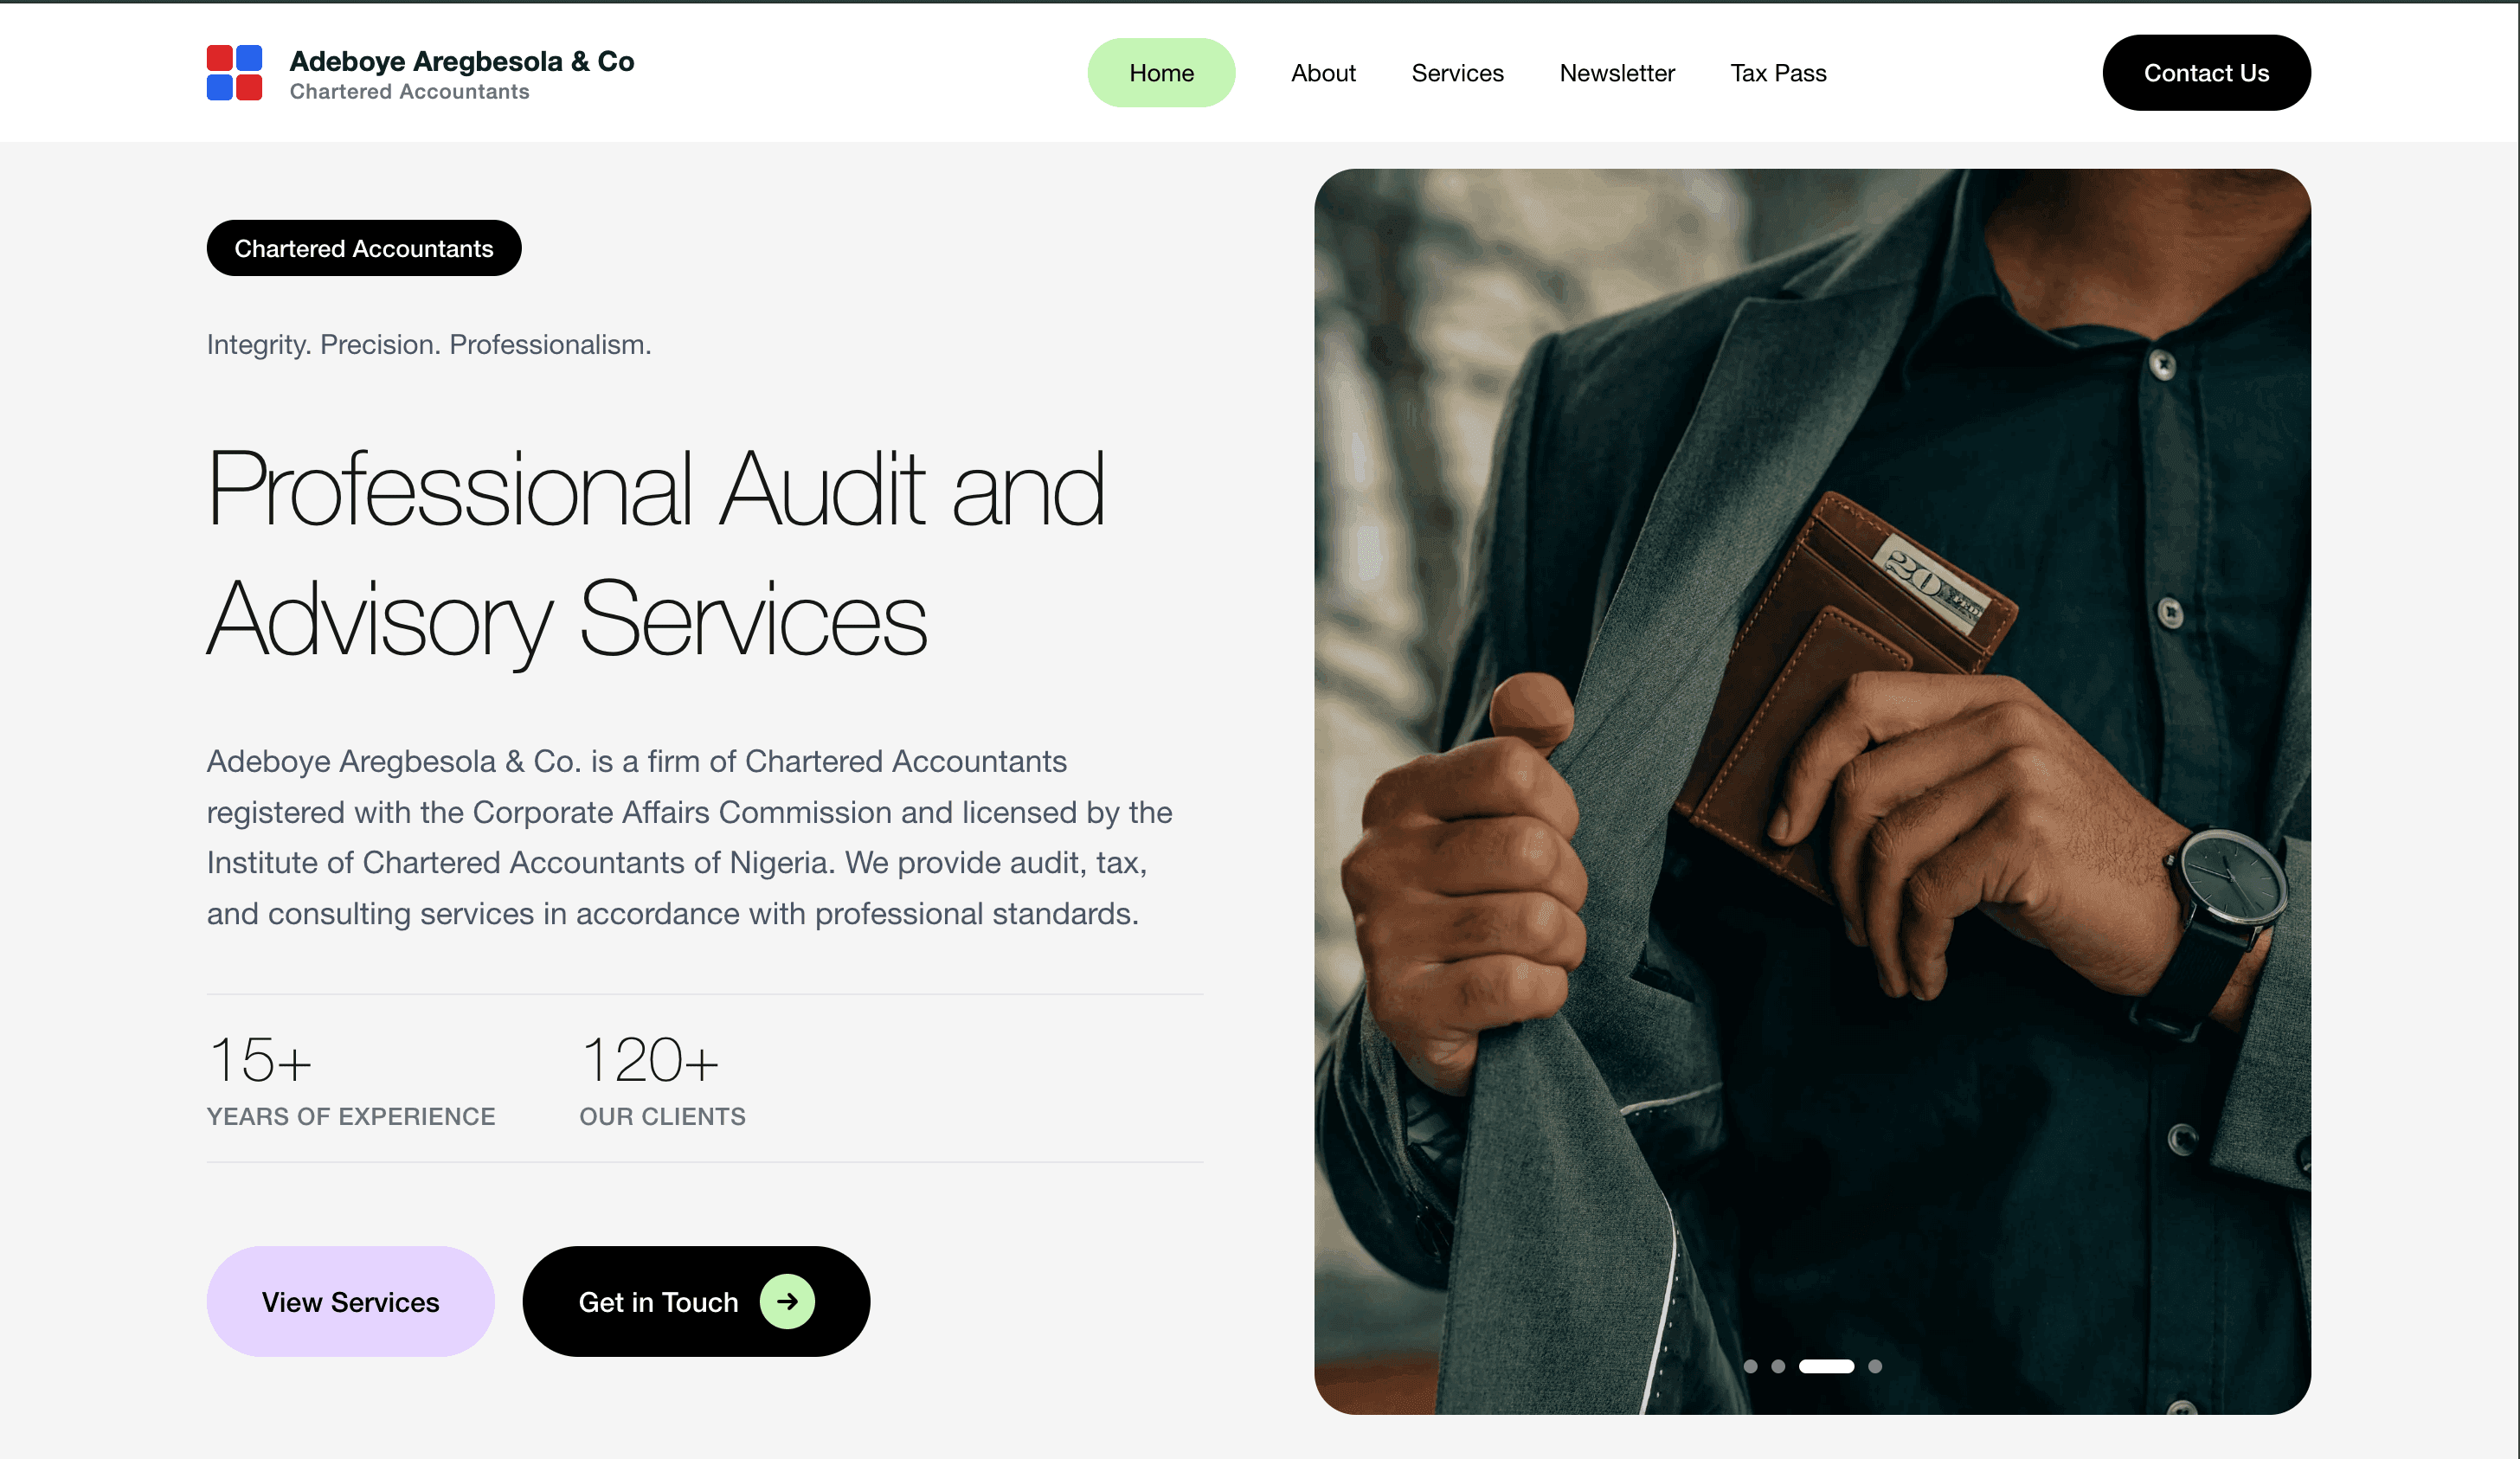Click the Adeboye Aregbesola & Co title
Image resolution: width=2520 pixels, height=1459 pixels.
click(462, 61)
